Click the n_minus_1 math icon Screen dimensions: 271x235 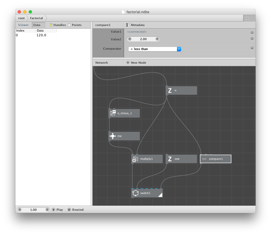point(113,113)
